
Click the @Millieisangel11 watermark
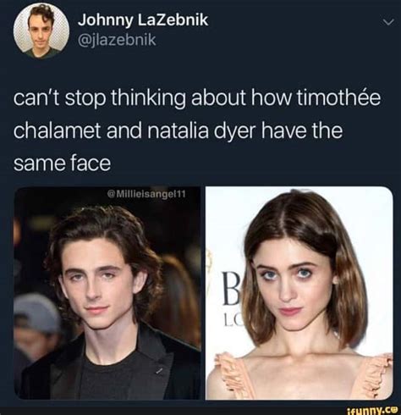tap(146, 194)
